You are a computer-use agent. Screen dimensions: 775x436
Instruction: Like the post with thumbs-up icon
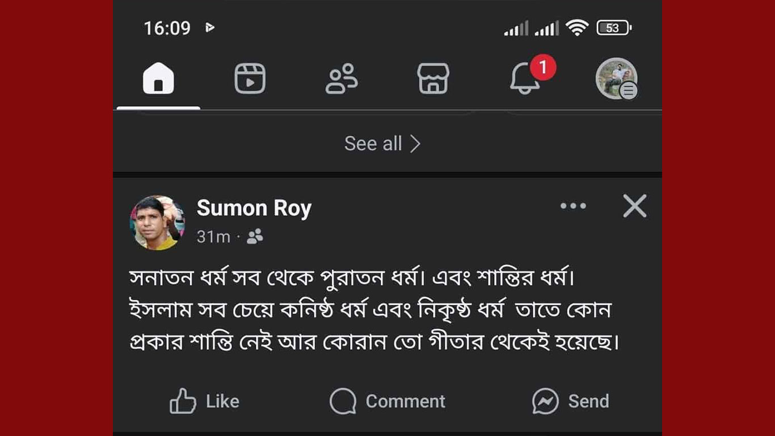204,401
